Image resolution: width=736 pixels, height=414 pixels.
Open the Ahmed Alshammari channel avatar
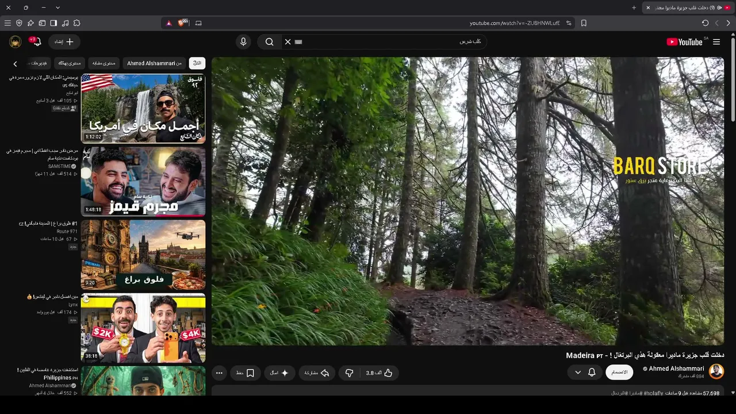pyautogui.click(x=716, y=371)
